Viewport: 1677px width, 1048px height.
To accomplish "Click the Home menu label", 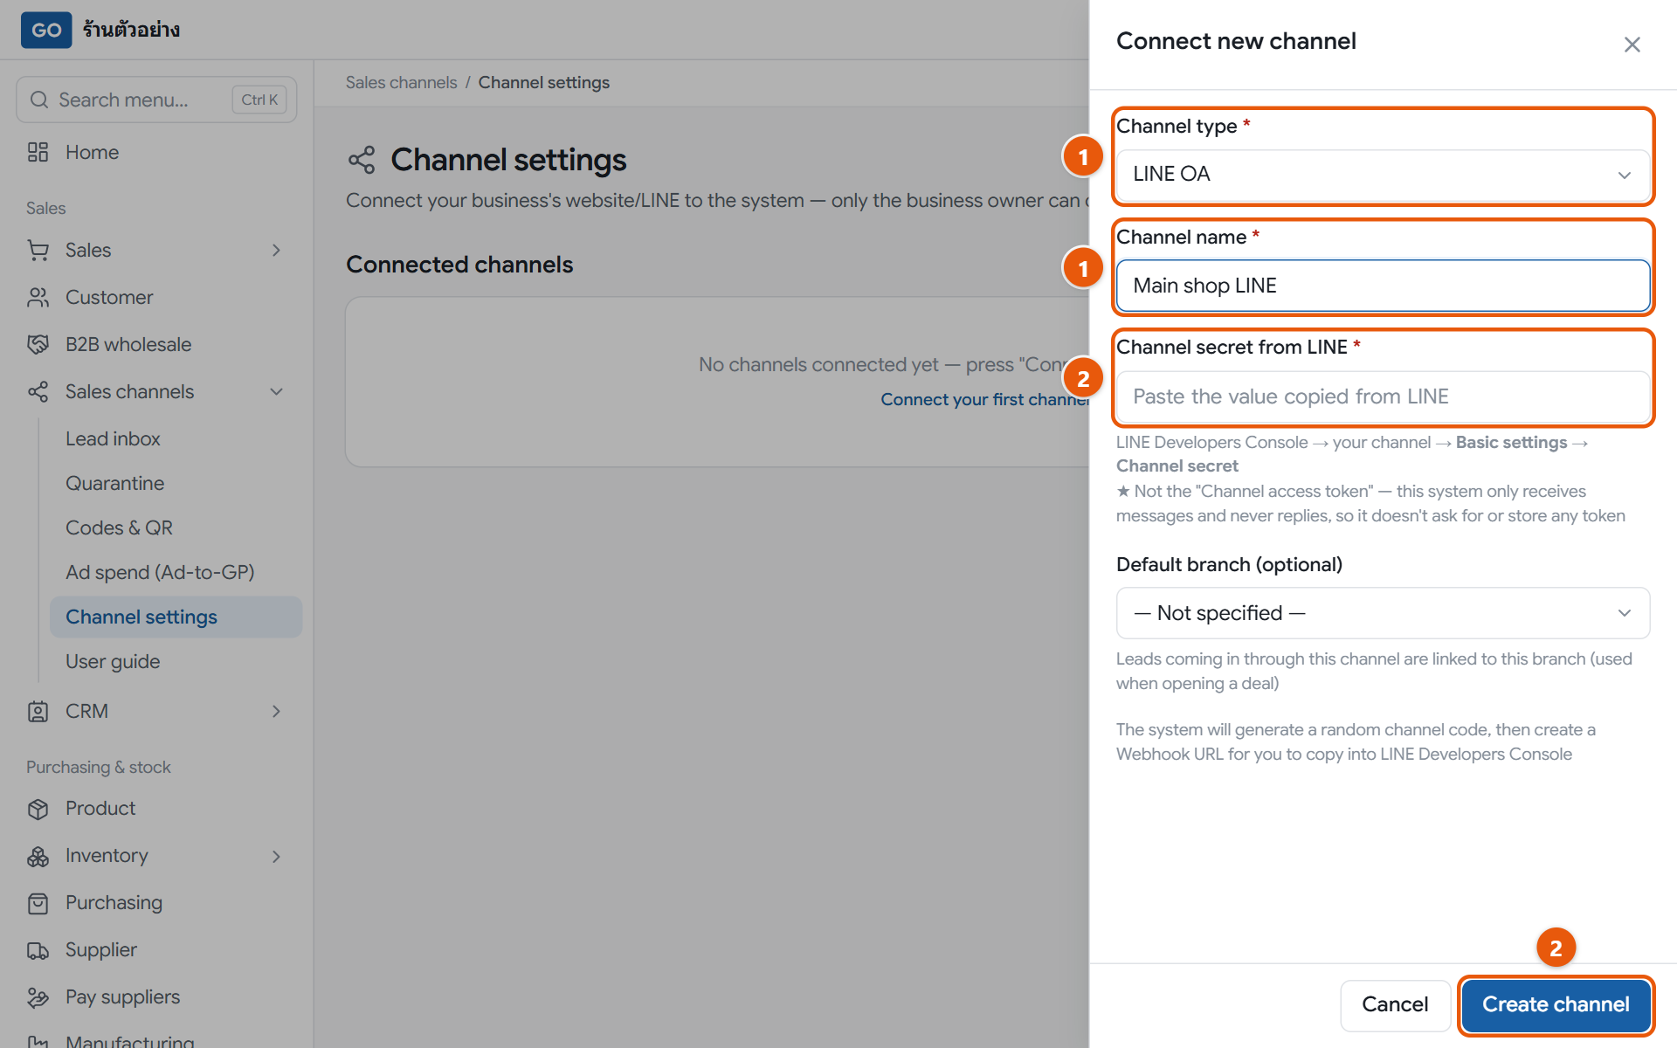I will (92, 152).
